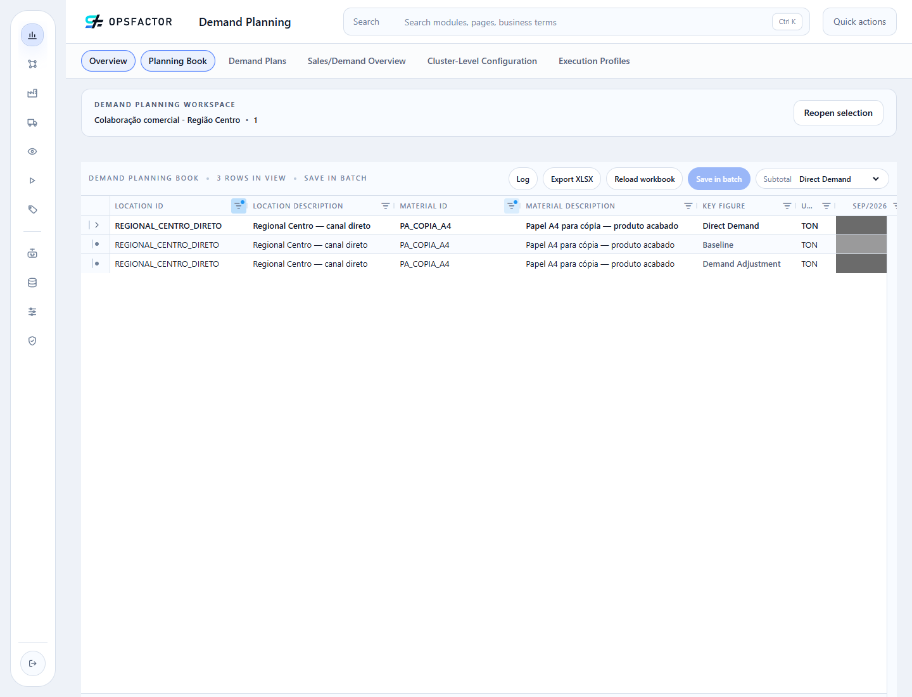Click the Log button
912x697 pixels.
pos(523,179)
